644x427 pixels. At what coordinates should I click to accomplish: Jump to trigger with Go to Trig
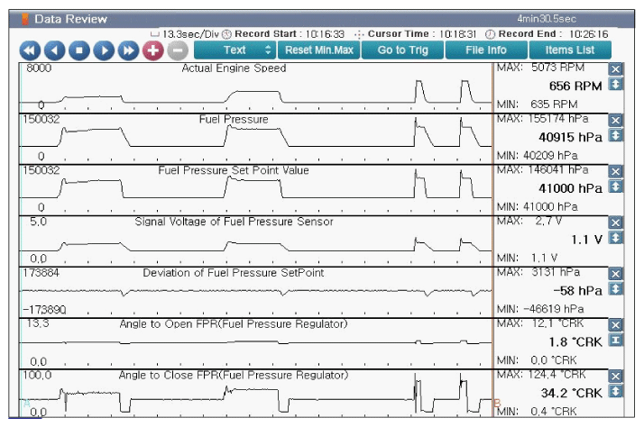pos(402,50)
